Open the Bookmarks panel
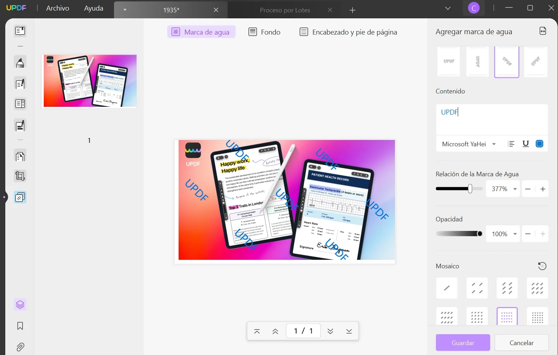558x355 pixels. coord(20,326)
